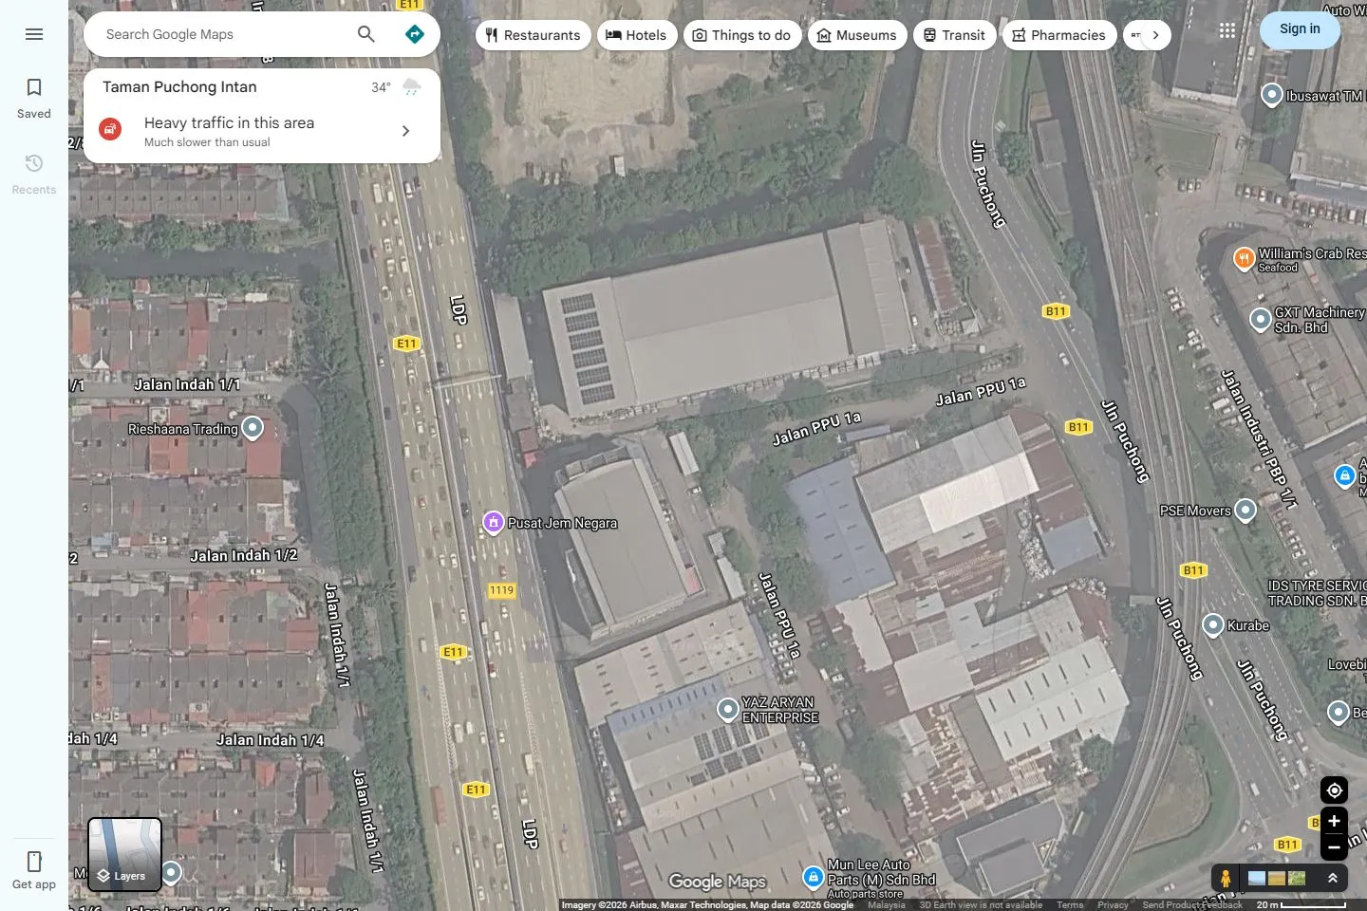Open the Privacy link in the footer
This screenshot has width=1367, height=911.
pos(1113,905)
